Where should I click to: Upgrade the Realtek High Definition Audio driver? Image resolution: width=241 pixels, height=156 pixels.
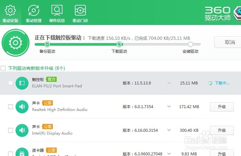point(222,107)
